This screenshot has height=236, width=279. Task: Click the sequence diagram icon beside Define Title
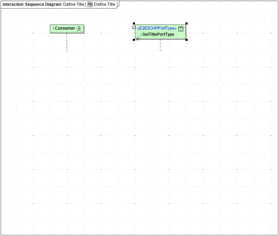(89, 4)
